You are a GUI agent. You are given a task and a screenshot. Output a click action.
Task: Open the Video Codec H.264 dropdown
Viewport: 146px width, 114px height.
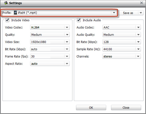(x=50, y=27)
